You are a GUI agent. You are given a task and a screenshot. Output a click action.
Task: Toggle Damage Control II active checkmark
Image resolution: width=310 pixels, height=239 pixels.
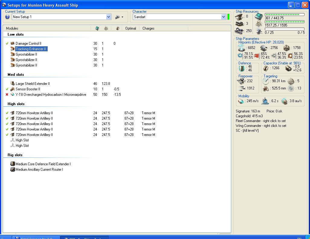7,43
